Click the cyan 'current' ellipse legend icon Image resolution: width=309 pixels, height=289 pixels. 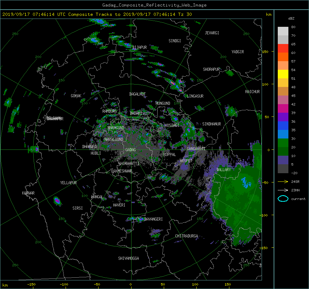pos(283,199)
